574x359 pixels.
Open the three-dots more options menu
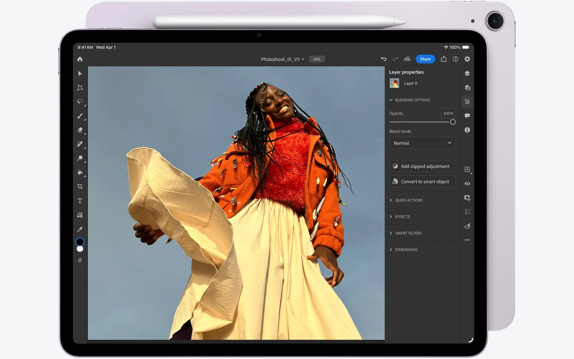(x=467, y=240)
